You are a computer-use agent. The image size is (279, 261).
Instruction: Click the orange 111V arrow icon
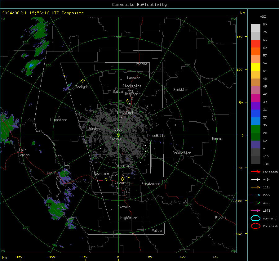click(255, 187)
